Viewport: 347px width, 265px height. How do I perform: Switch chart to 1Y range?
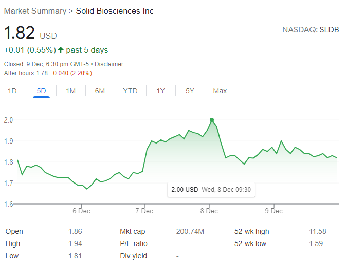click(161, 91)
